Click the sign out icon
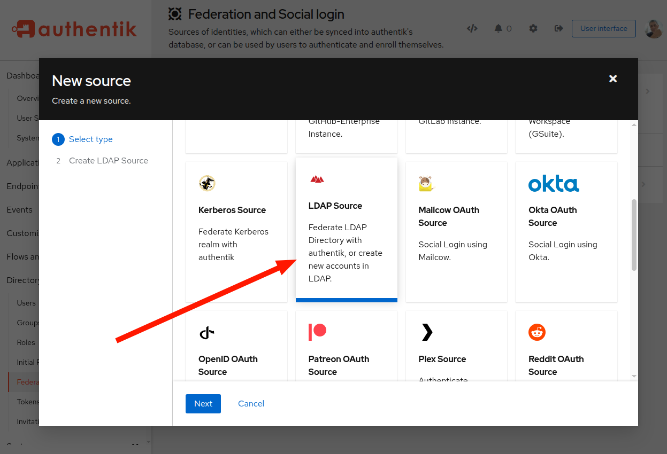Screen dimensions: 667x454 558,28
